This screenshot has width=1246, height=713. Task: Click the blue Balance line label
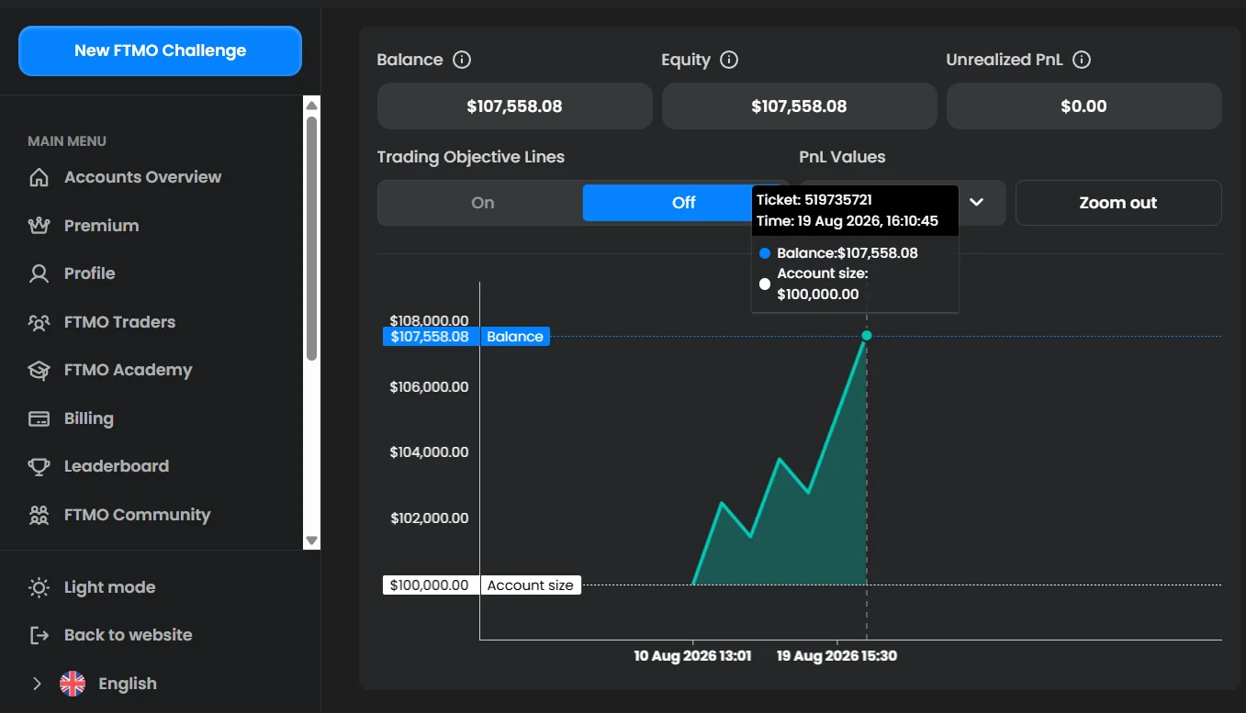515,337
